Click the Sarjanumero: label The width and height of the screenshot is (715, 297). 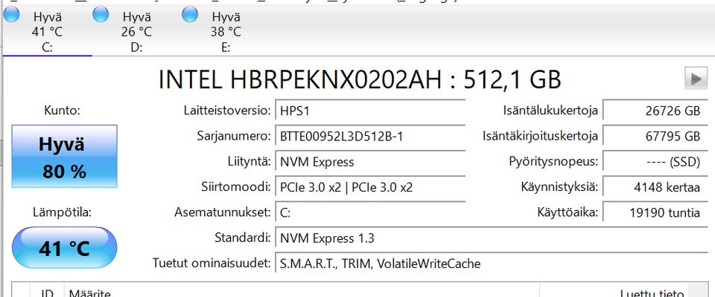[234, 136]
